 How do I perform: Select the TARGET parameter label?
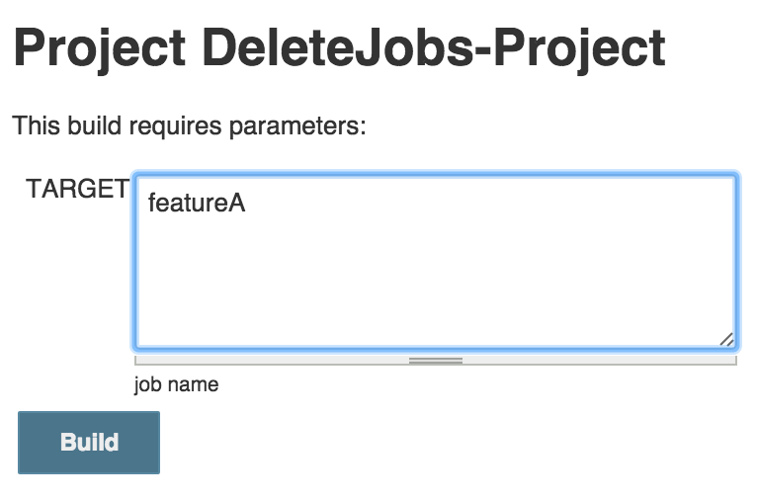78,188
